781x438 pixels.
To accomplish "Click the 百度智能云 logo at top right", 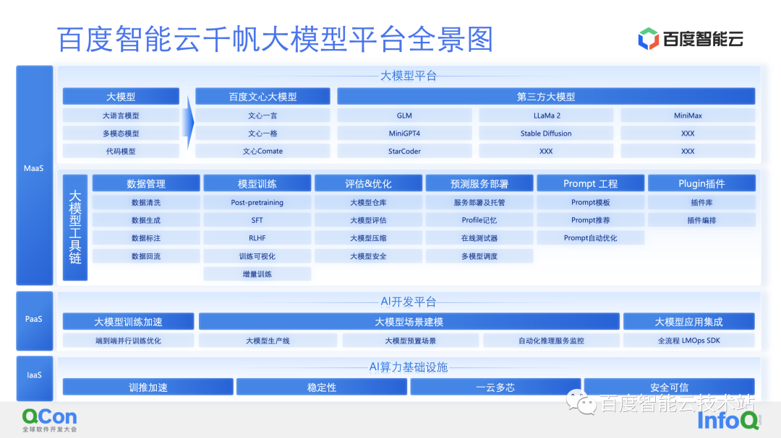I will (x=691, y=39).
